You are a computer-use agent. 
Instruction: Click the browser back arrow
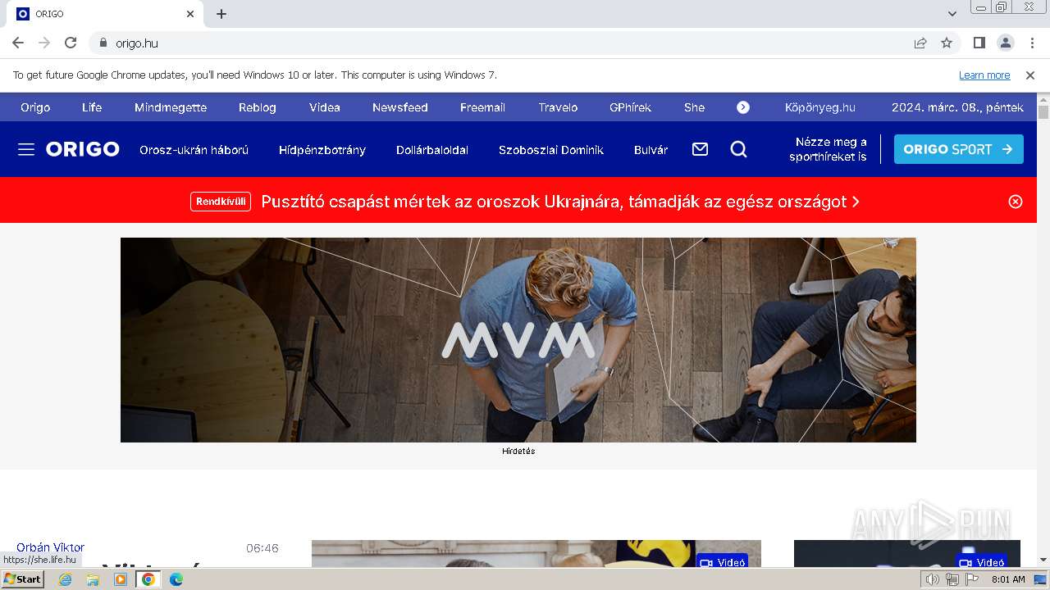coord(18,43)
